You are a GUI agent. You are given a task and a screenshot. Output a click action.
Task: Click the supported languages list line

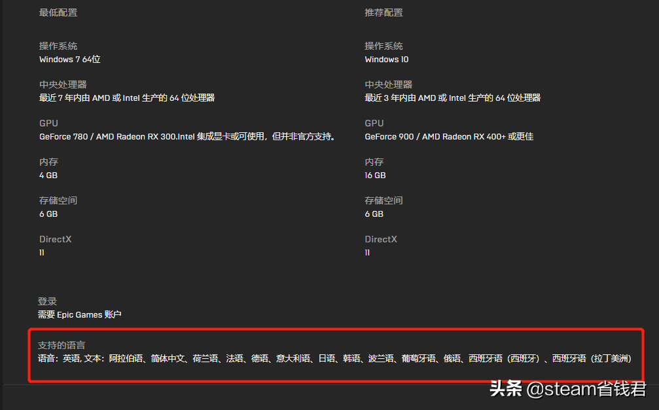334,358
